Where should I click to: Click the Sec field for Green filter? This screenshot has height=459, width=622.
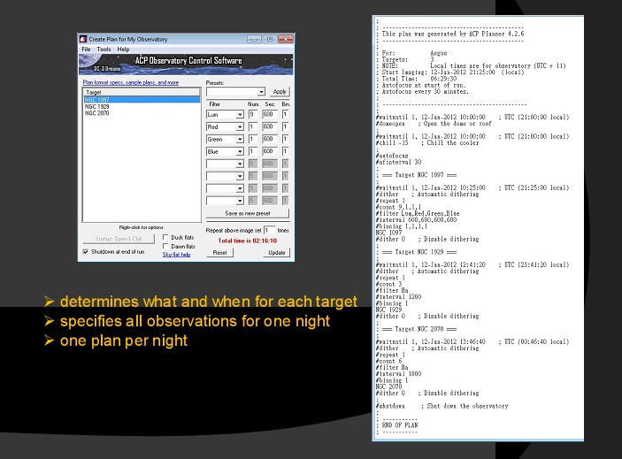270,139
